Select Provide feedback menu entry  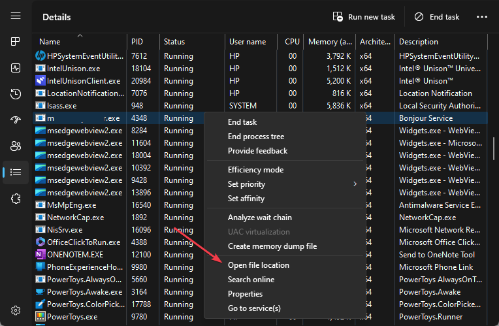285,150
